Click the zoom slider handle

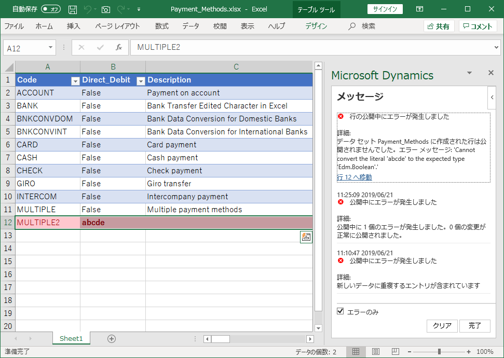coord(439,352)
